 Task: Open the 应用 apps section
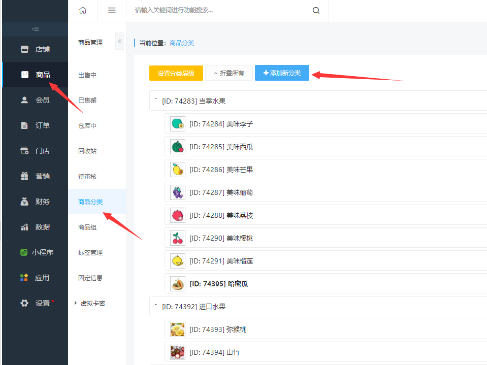pos(35,278)
